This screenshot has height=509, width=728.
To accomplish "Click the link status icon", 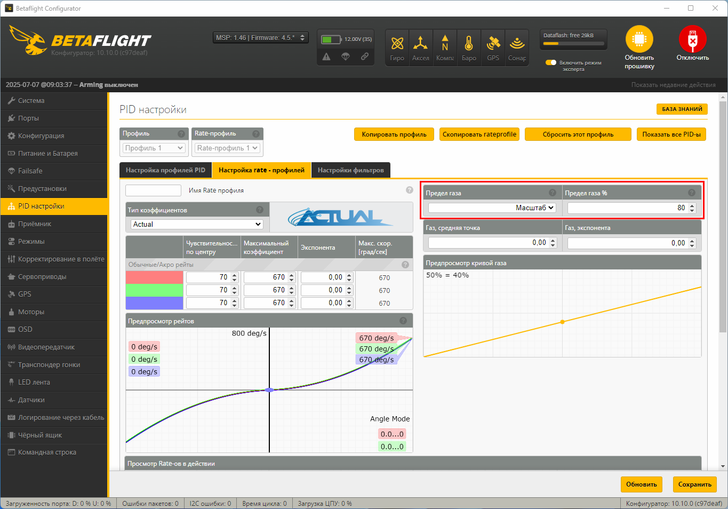I will coord(365,57).
